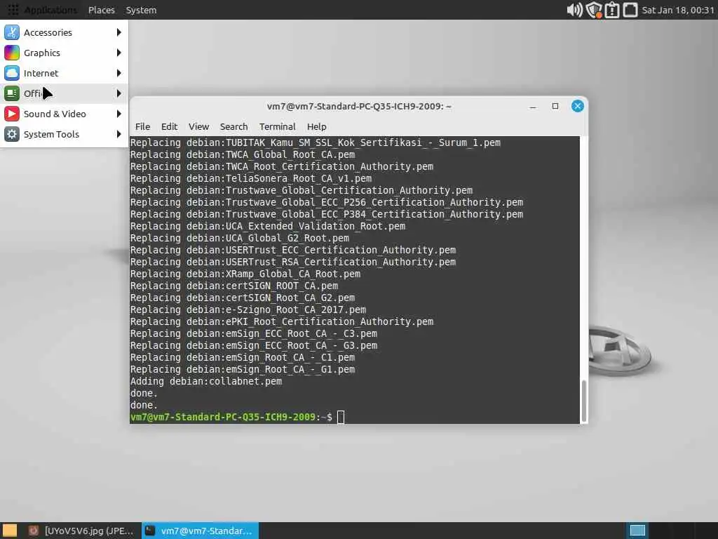Click the TeliaSonera_Root_CA_v1.pem line
Viewport: 718px width, 539px height.
click(x=251, y=179)
